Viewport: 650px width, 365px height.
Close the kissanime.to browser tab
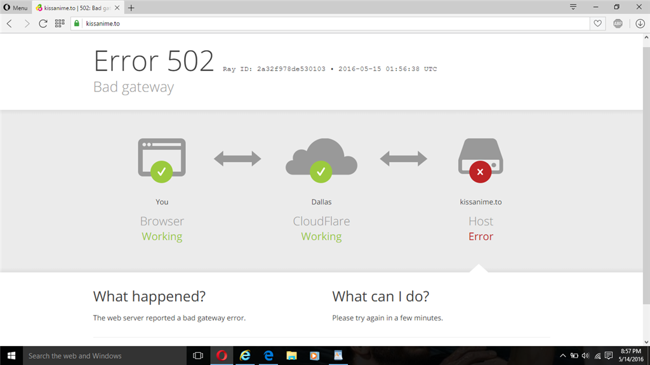tap(117, 8)
